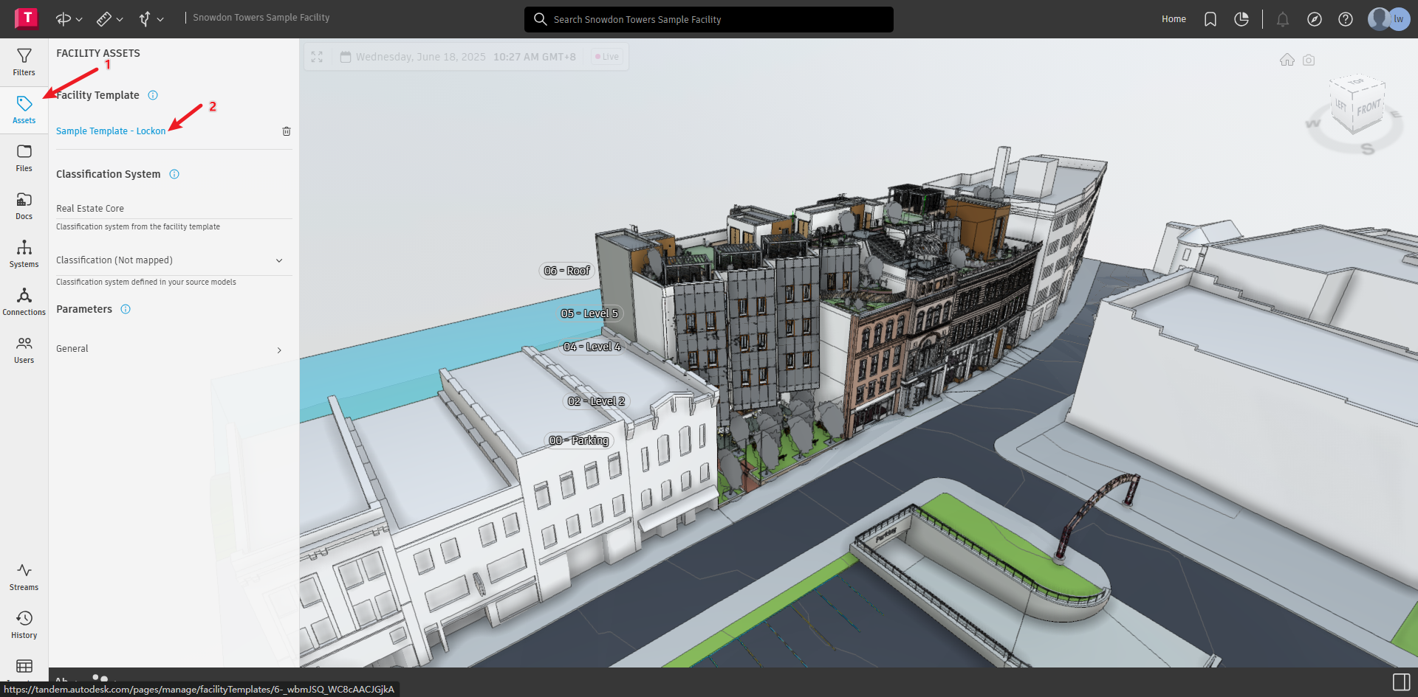Viewport: 1418px width, 697px height.
Task: Open the compass explore icon
Action: pos(1315,19)
